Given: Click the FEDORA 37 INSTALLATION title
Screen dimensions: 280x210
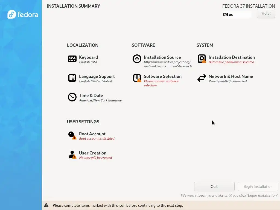Looking at the screenshot, I should 249,6.
